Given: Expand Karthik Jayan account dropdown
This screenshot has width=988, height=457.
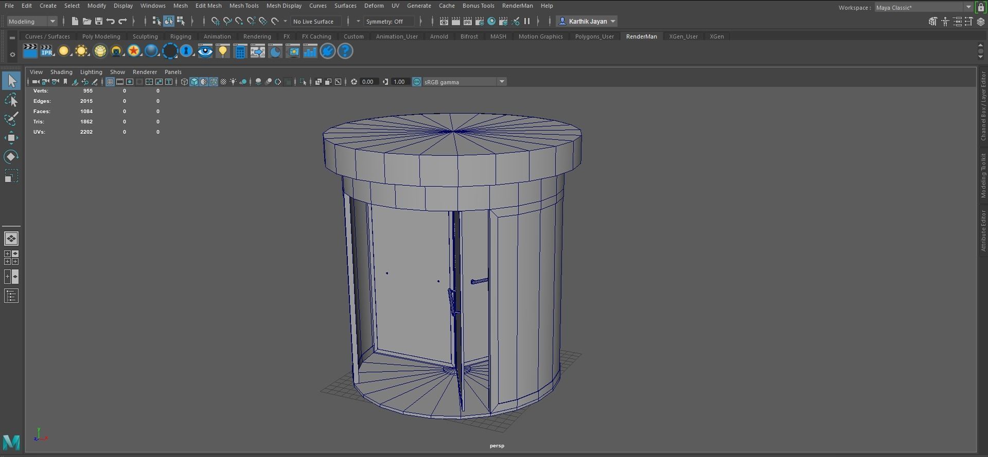Looking at the screenshot, I should tap(587, 21).
